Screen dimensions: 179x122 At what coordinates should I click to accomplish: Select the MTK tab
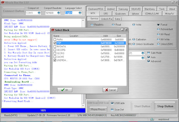[x=93, y=13]
